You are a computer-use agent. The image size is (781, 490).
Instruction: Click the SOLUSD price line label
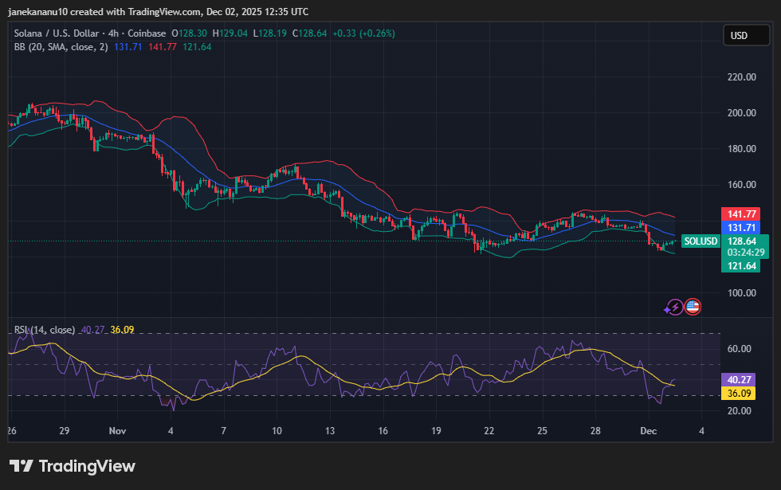pyautogui.click(x=701, y=241)
